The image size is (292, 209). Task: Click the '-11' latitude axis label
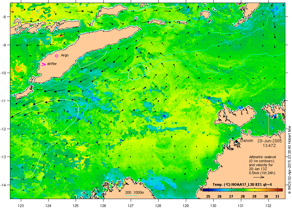coord(3,101)
